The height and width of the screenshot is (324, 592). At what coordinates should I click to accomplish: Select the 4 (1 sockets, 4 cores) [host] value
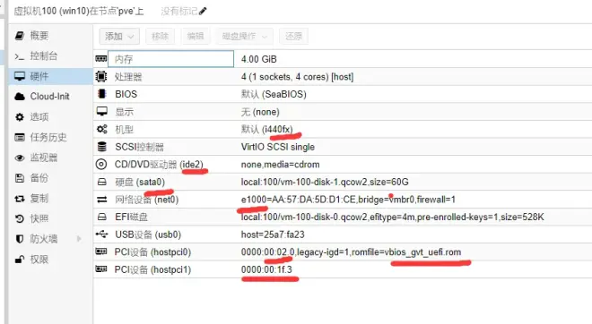pos(298,77)
